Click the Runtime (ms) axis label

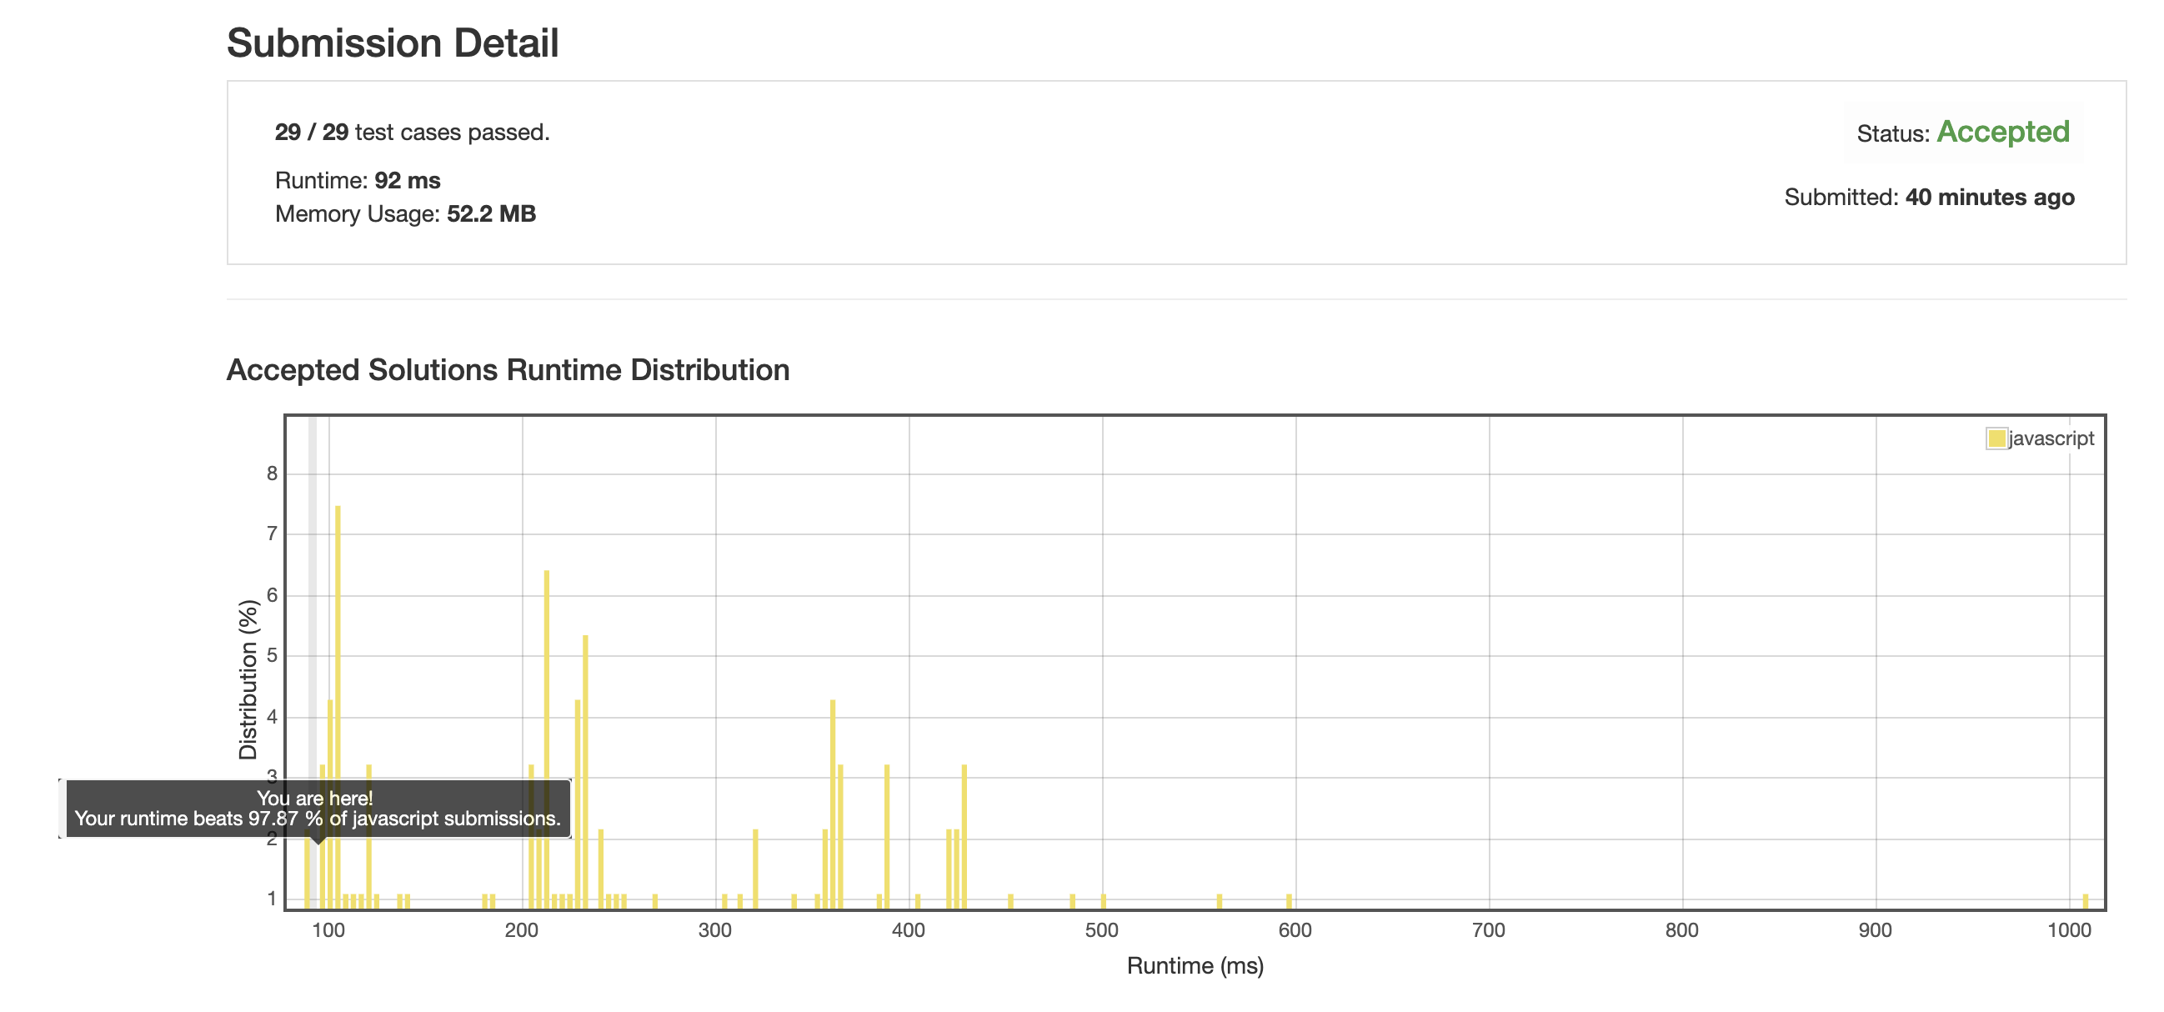click(1195, 966)
